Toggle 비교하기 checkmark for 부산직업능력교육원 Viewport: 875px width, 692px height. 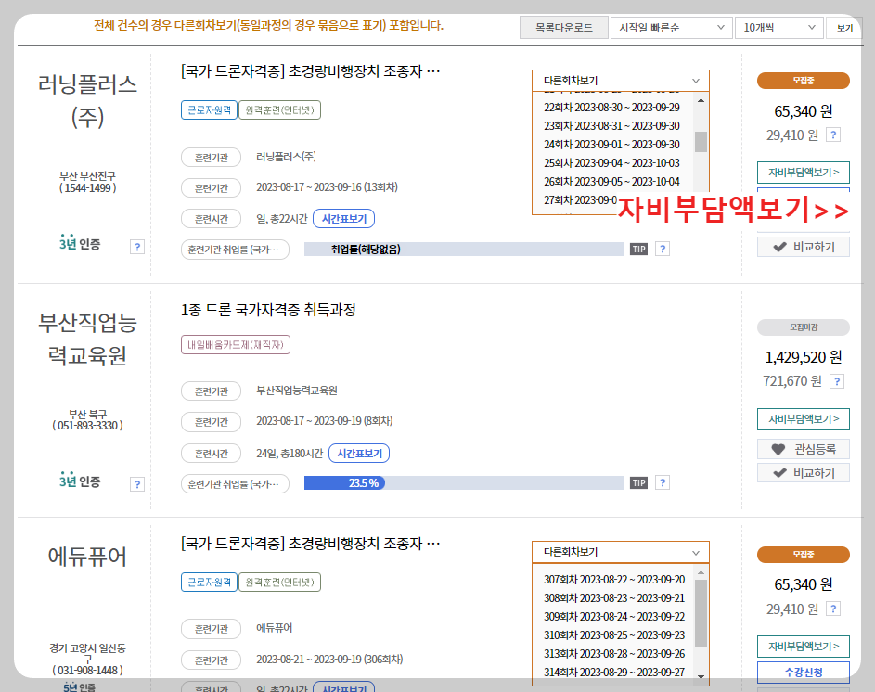[x=804, y=473]
